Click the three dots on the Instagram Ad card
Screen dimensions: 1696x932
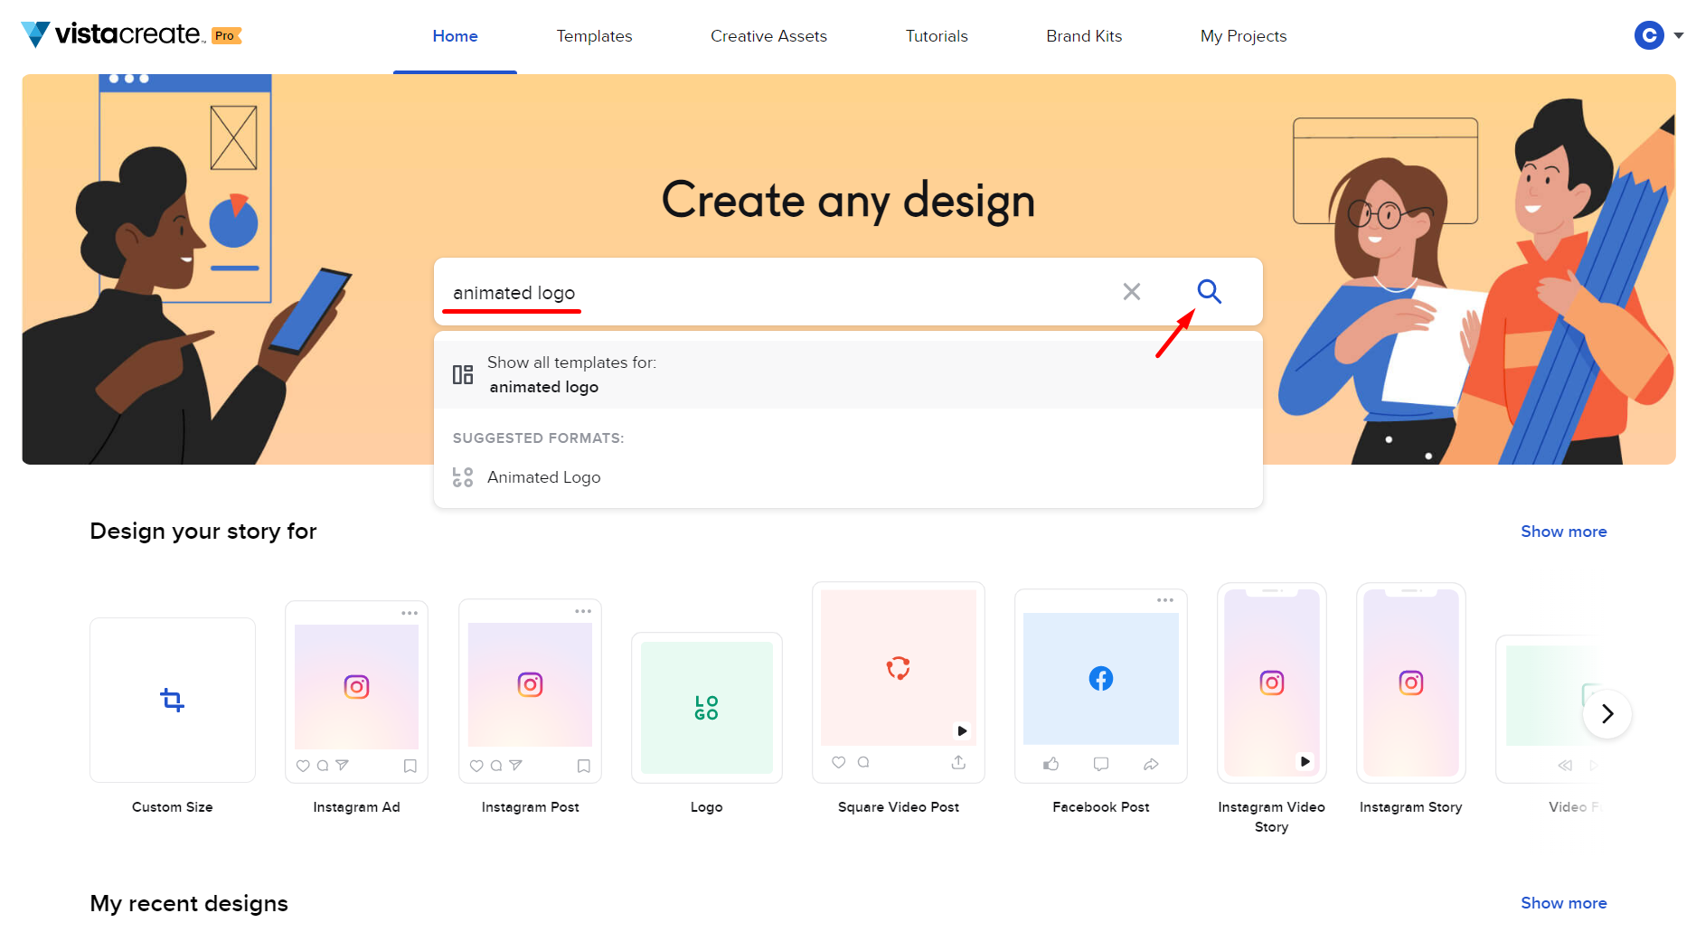coord(410,613)
